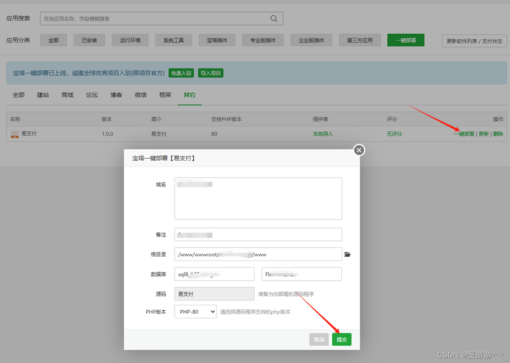This screenshot has width=510, height=363.
Task: Click the green 提交 button
Action: [342, 339]
